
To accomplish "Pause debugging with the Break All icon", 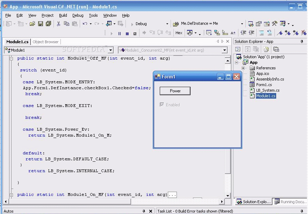I will (120, 33).
